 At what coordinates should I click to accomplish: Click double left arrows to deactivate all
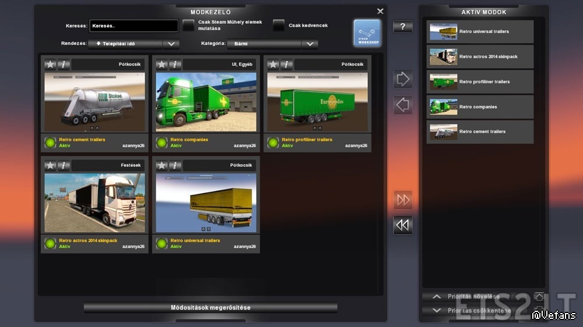(403, 225)
